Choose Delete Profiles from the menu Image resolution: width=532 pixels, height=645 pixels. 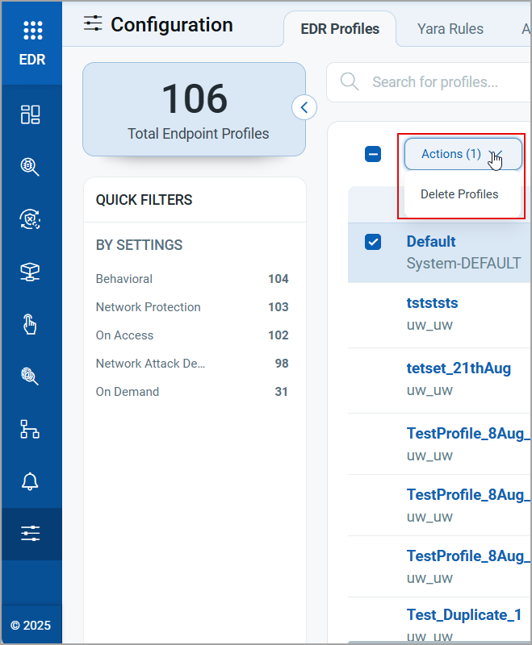(459, 194)
